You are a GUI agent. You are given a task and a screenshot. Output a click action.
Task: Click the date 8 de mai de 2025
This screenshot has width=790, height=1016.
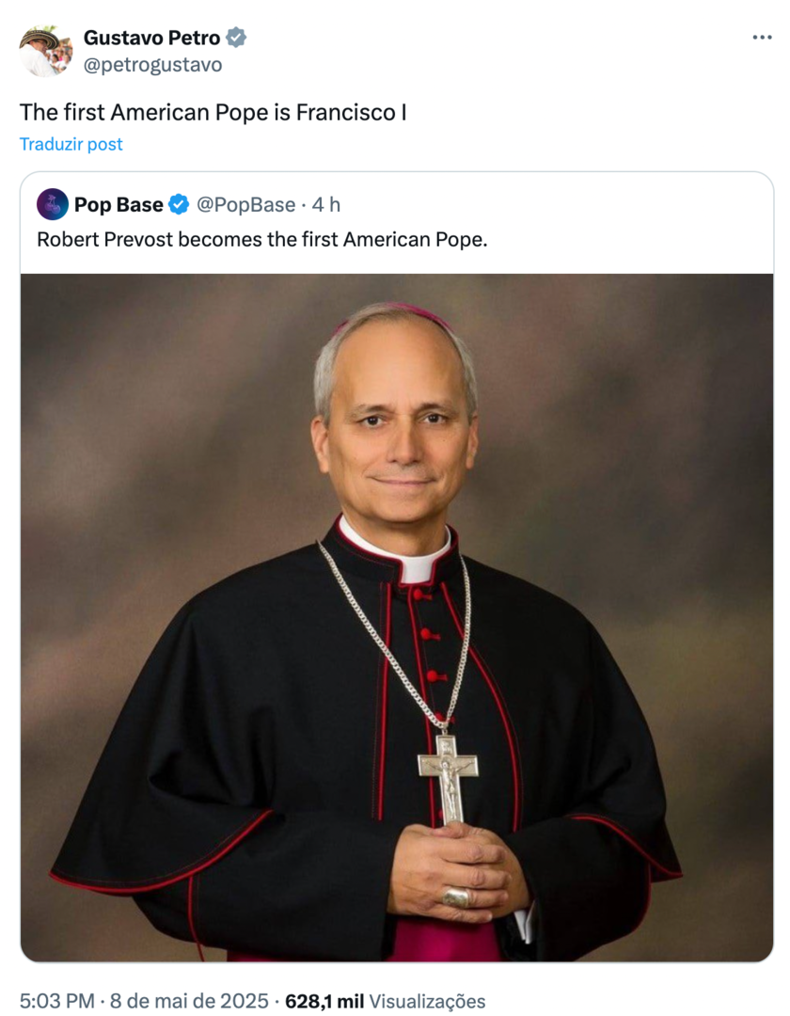coord(189,1001)
